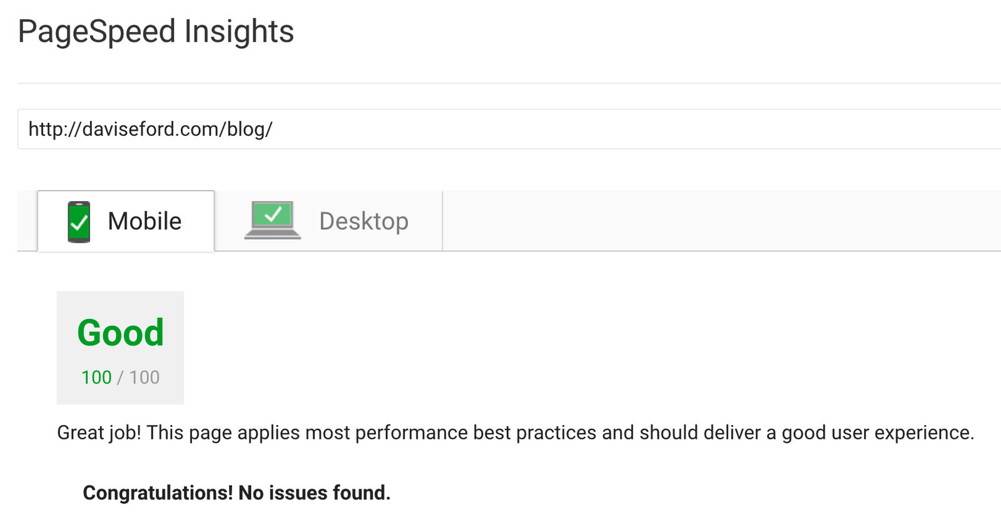Select the Mobile tab label
1001x517 pixels.
[145, 221]
